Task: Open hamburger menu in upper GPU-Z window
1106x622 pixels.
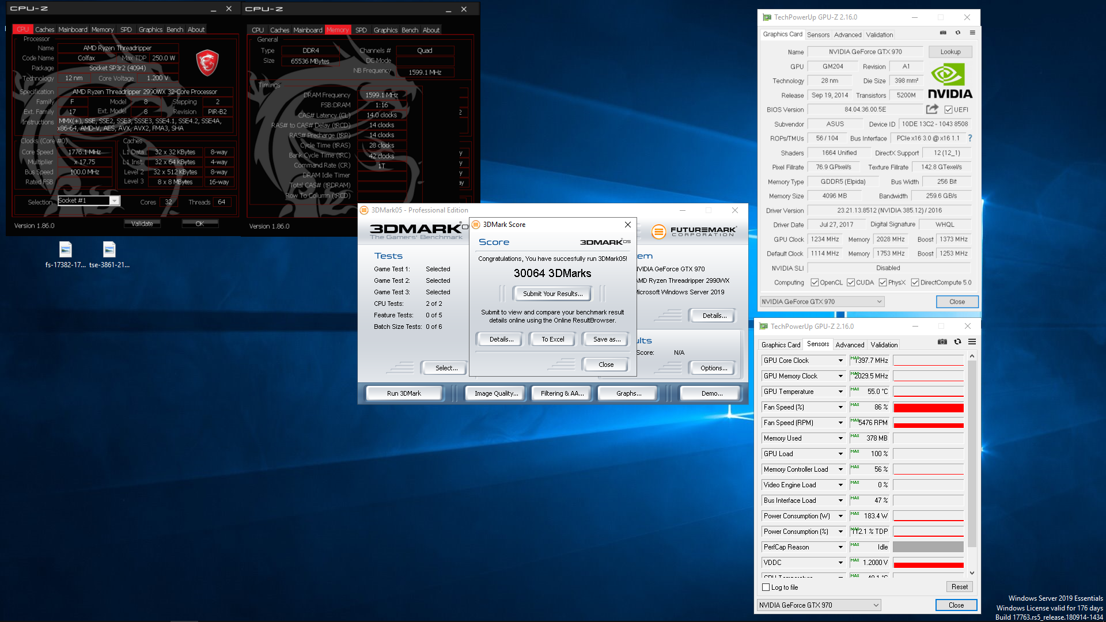Action: click(x=972, y=33)
